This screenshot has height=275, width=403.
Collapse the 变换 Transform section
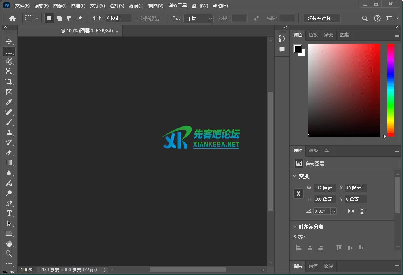tap(294, 176)
